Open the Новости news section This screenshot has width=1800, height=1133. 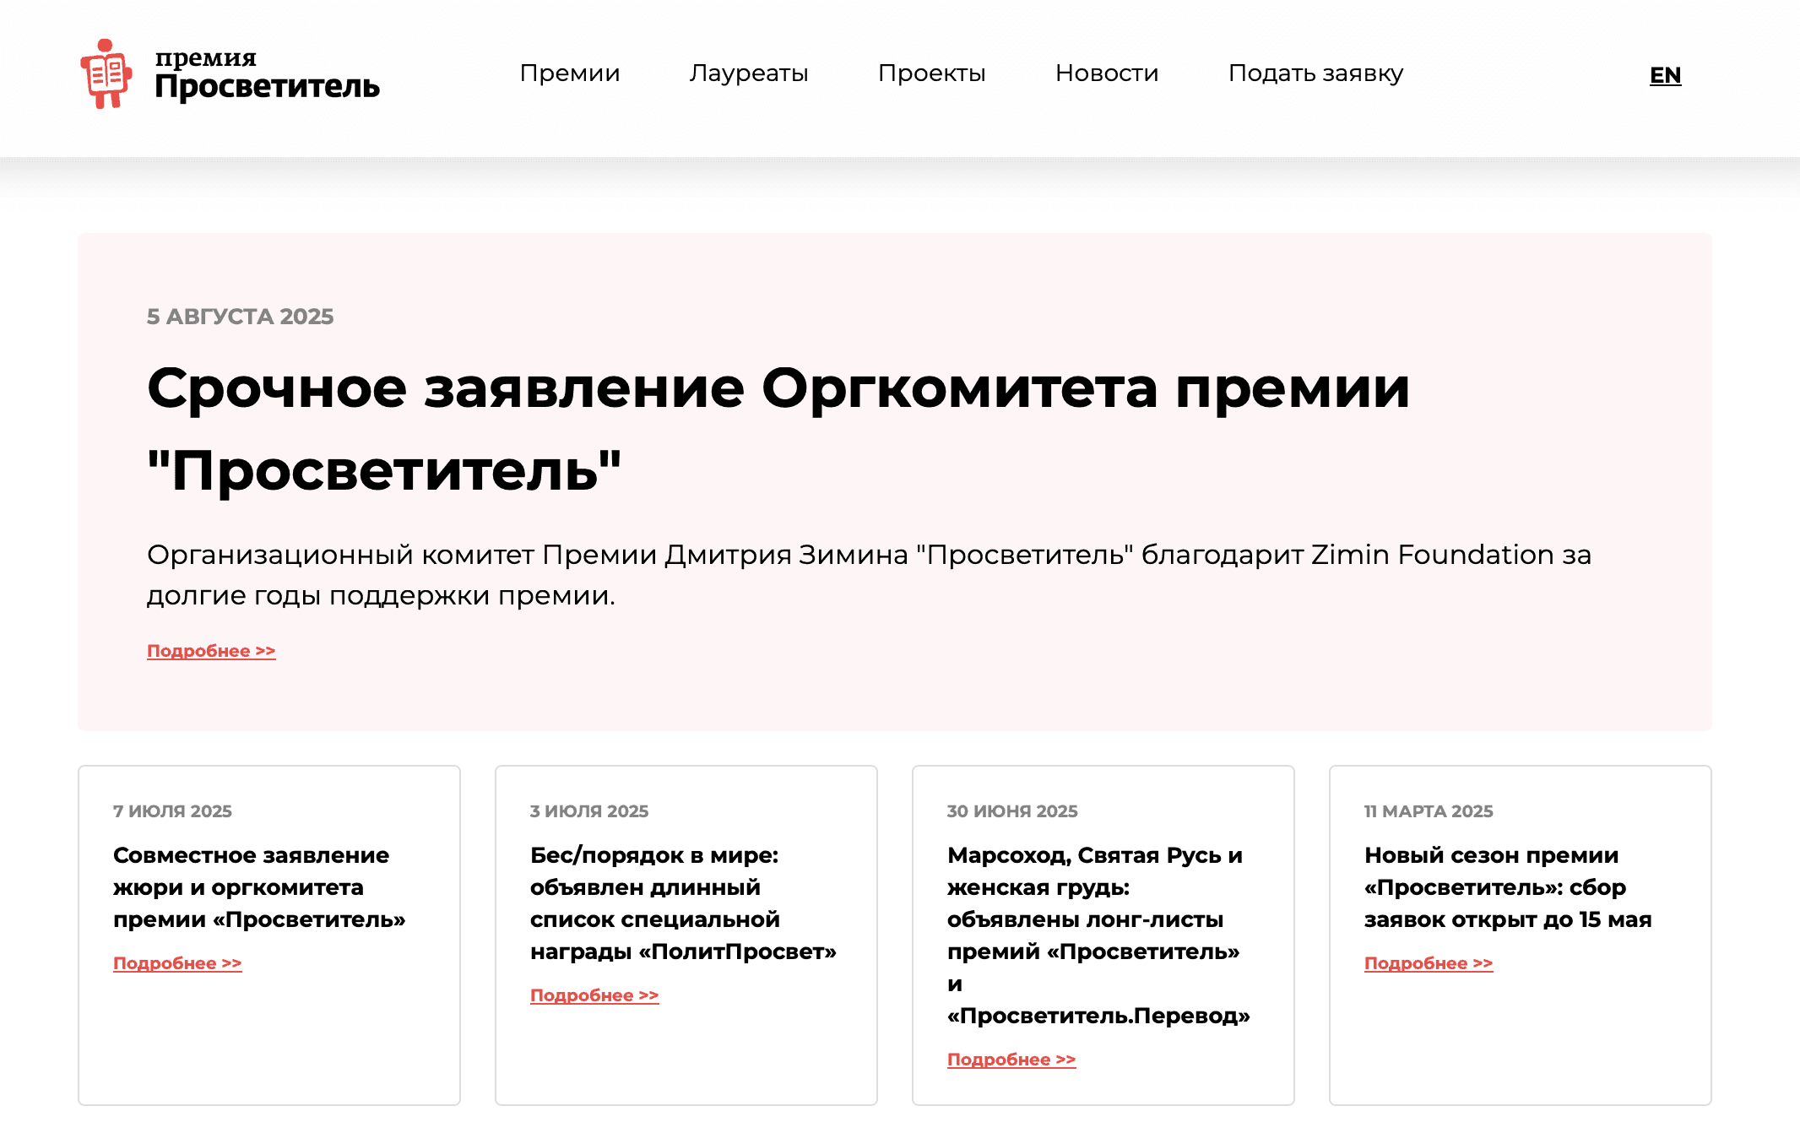[1107, 74]
